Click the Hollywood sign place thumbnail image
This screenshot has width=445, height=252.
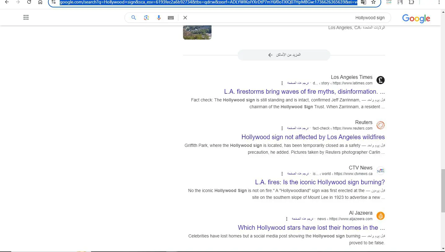pyautogui.click(x=197, y=32)
